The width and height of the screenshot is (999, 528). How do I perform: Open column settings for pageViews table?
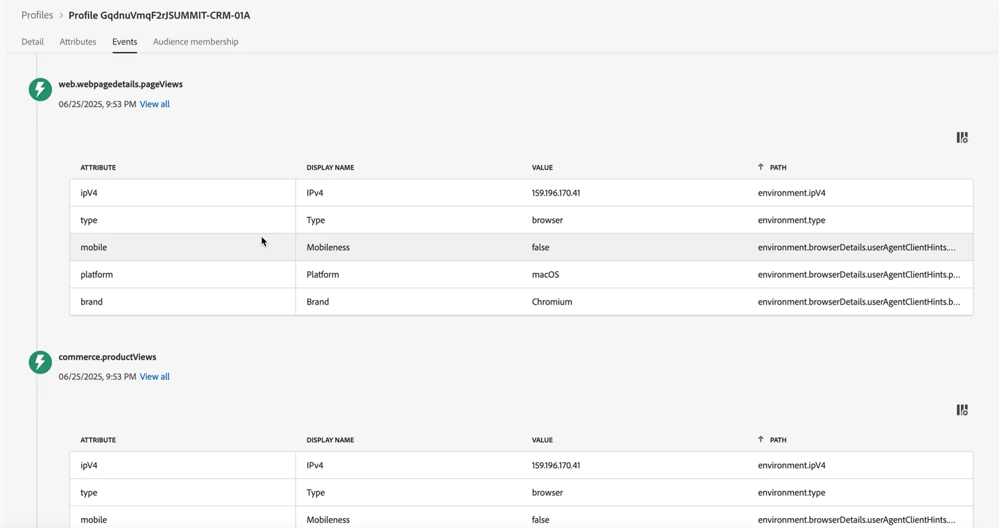point(962,138)
